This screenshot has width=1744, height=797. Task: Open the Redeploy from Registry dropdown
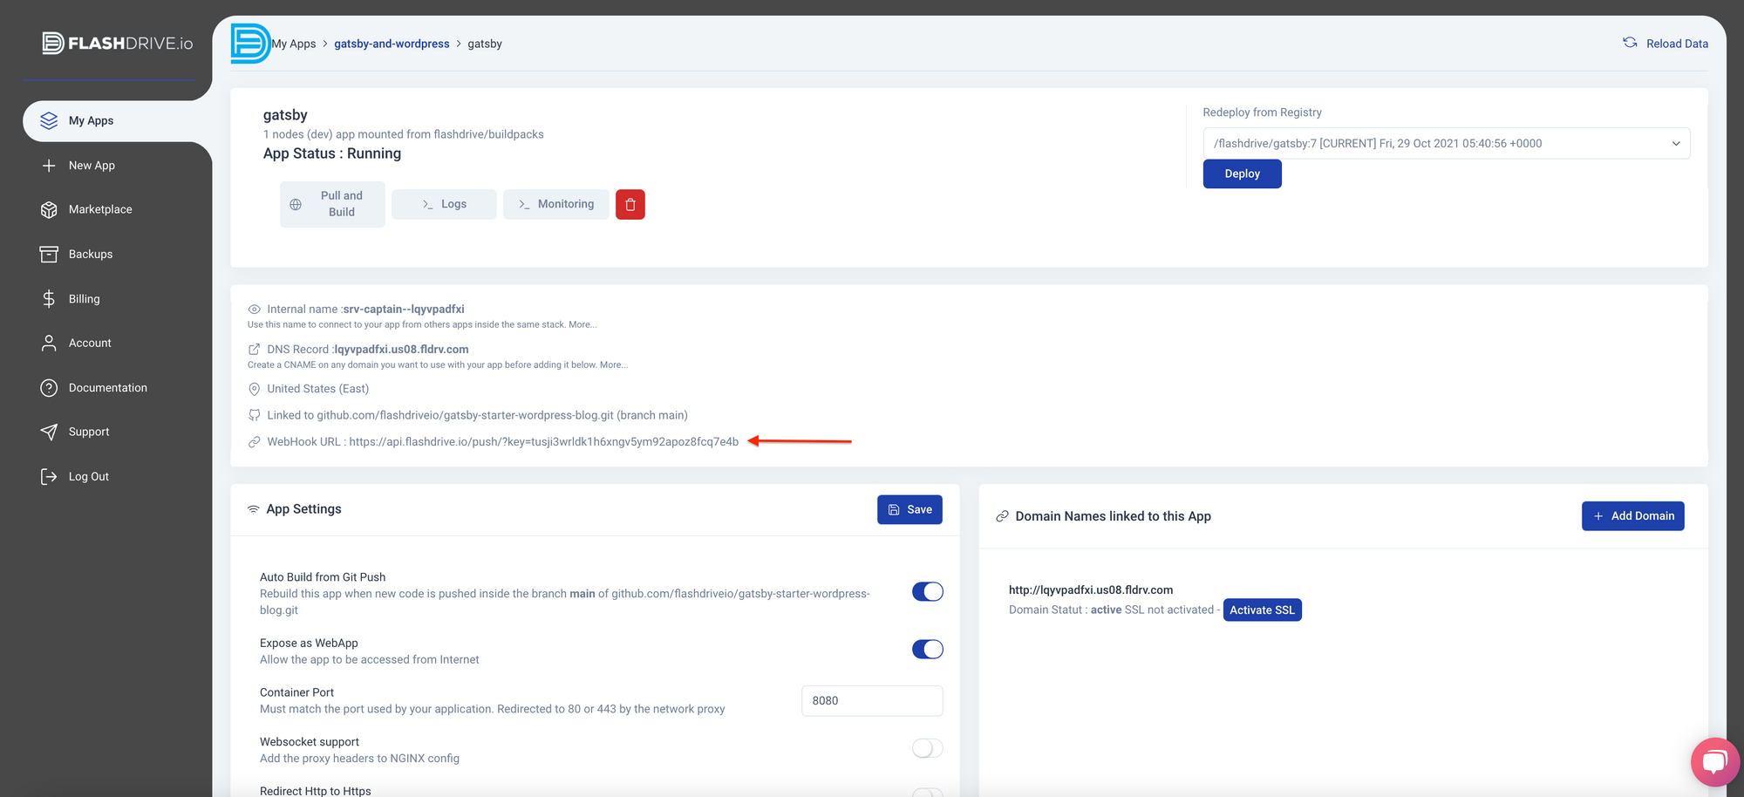(1447, 144)
